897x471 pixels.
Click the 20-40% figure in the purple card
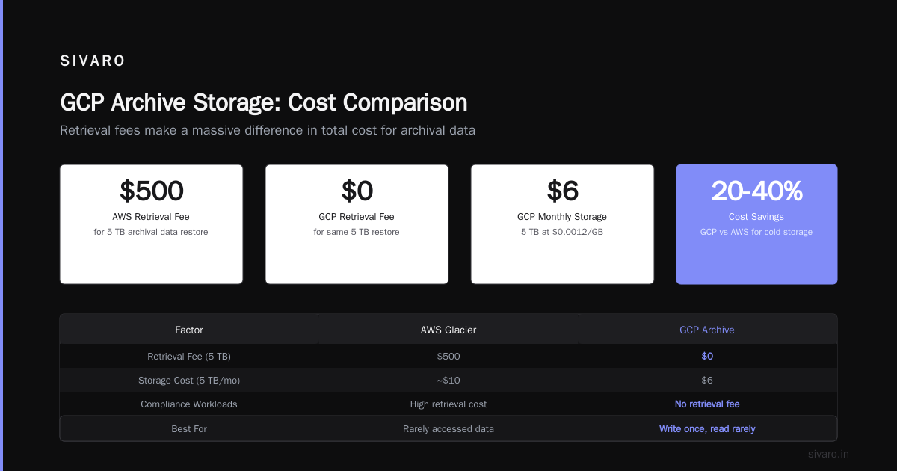click(x=756, y=191)
